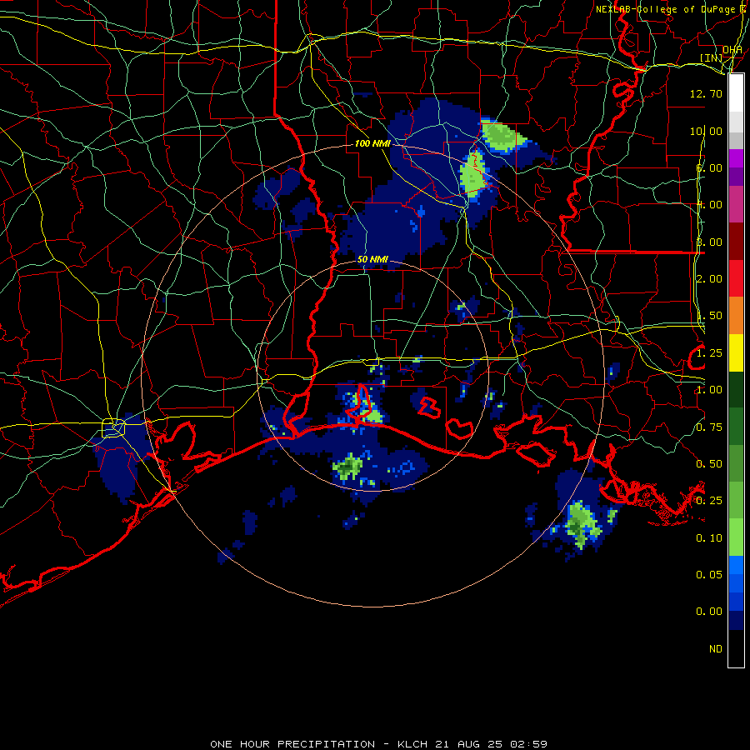Click the "50 NMI" range ring label
Image resolution: width=750 pixels, height=750 pixels.
pyautogui.click(x=372, y=259)
